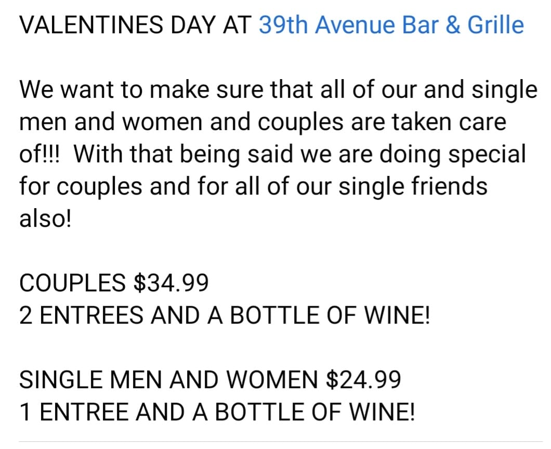Select the $24.99 price text
Screen dimensions: 551x449
coord(364,379)
